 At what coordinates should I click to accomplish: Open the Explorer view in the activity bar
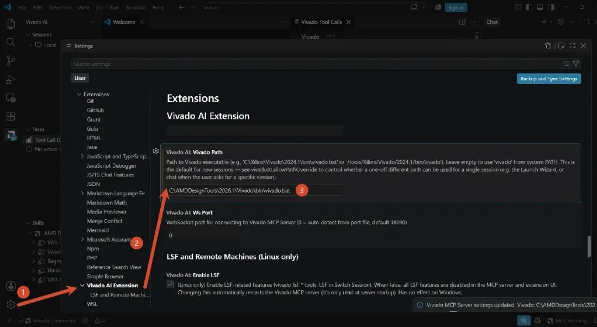pyautogui.click(x=11, y=24)
